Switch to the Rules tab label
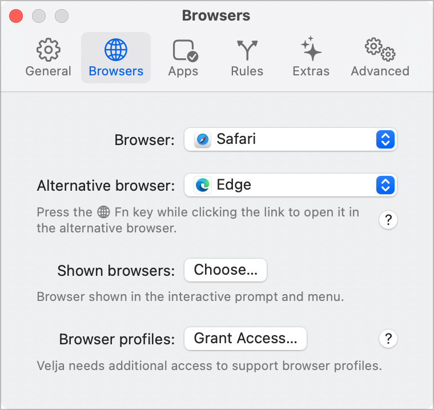Screen dimensions: 434x410 [x=247, y=71]
